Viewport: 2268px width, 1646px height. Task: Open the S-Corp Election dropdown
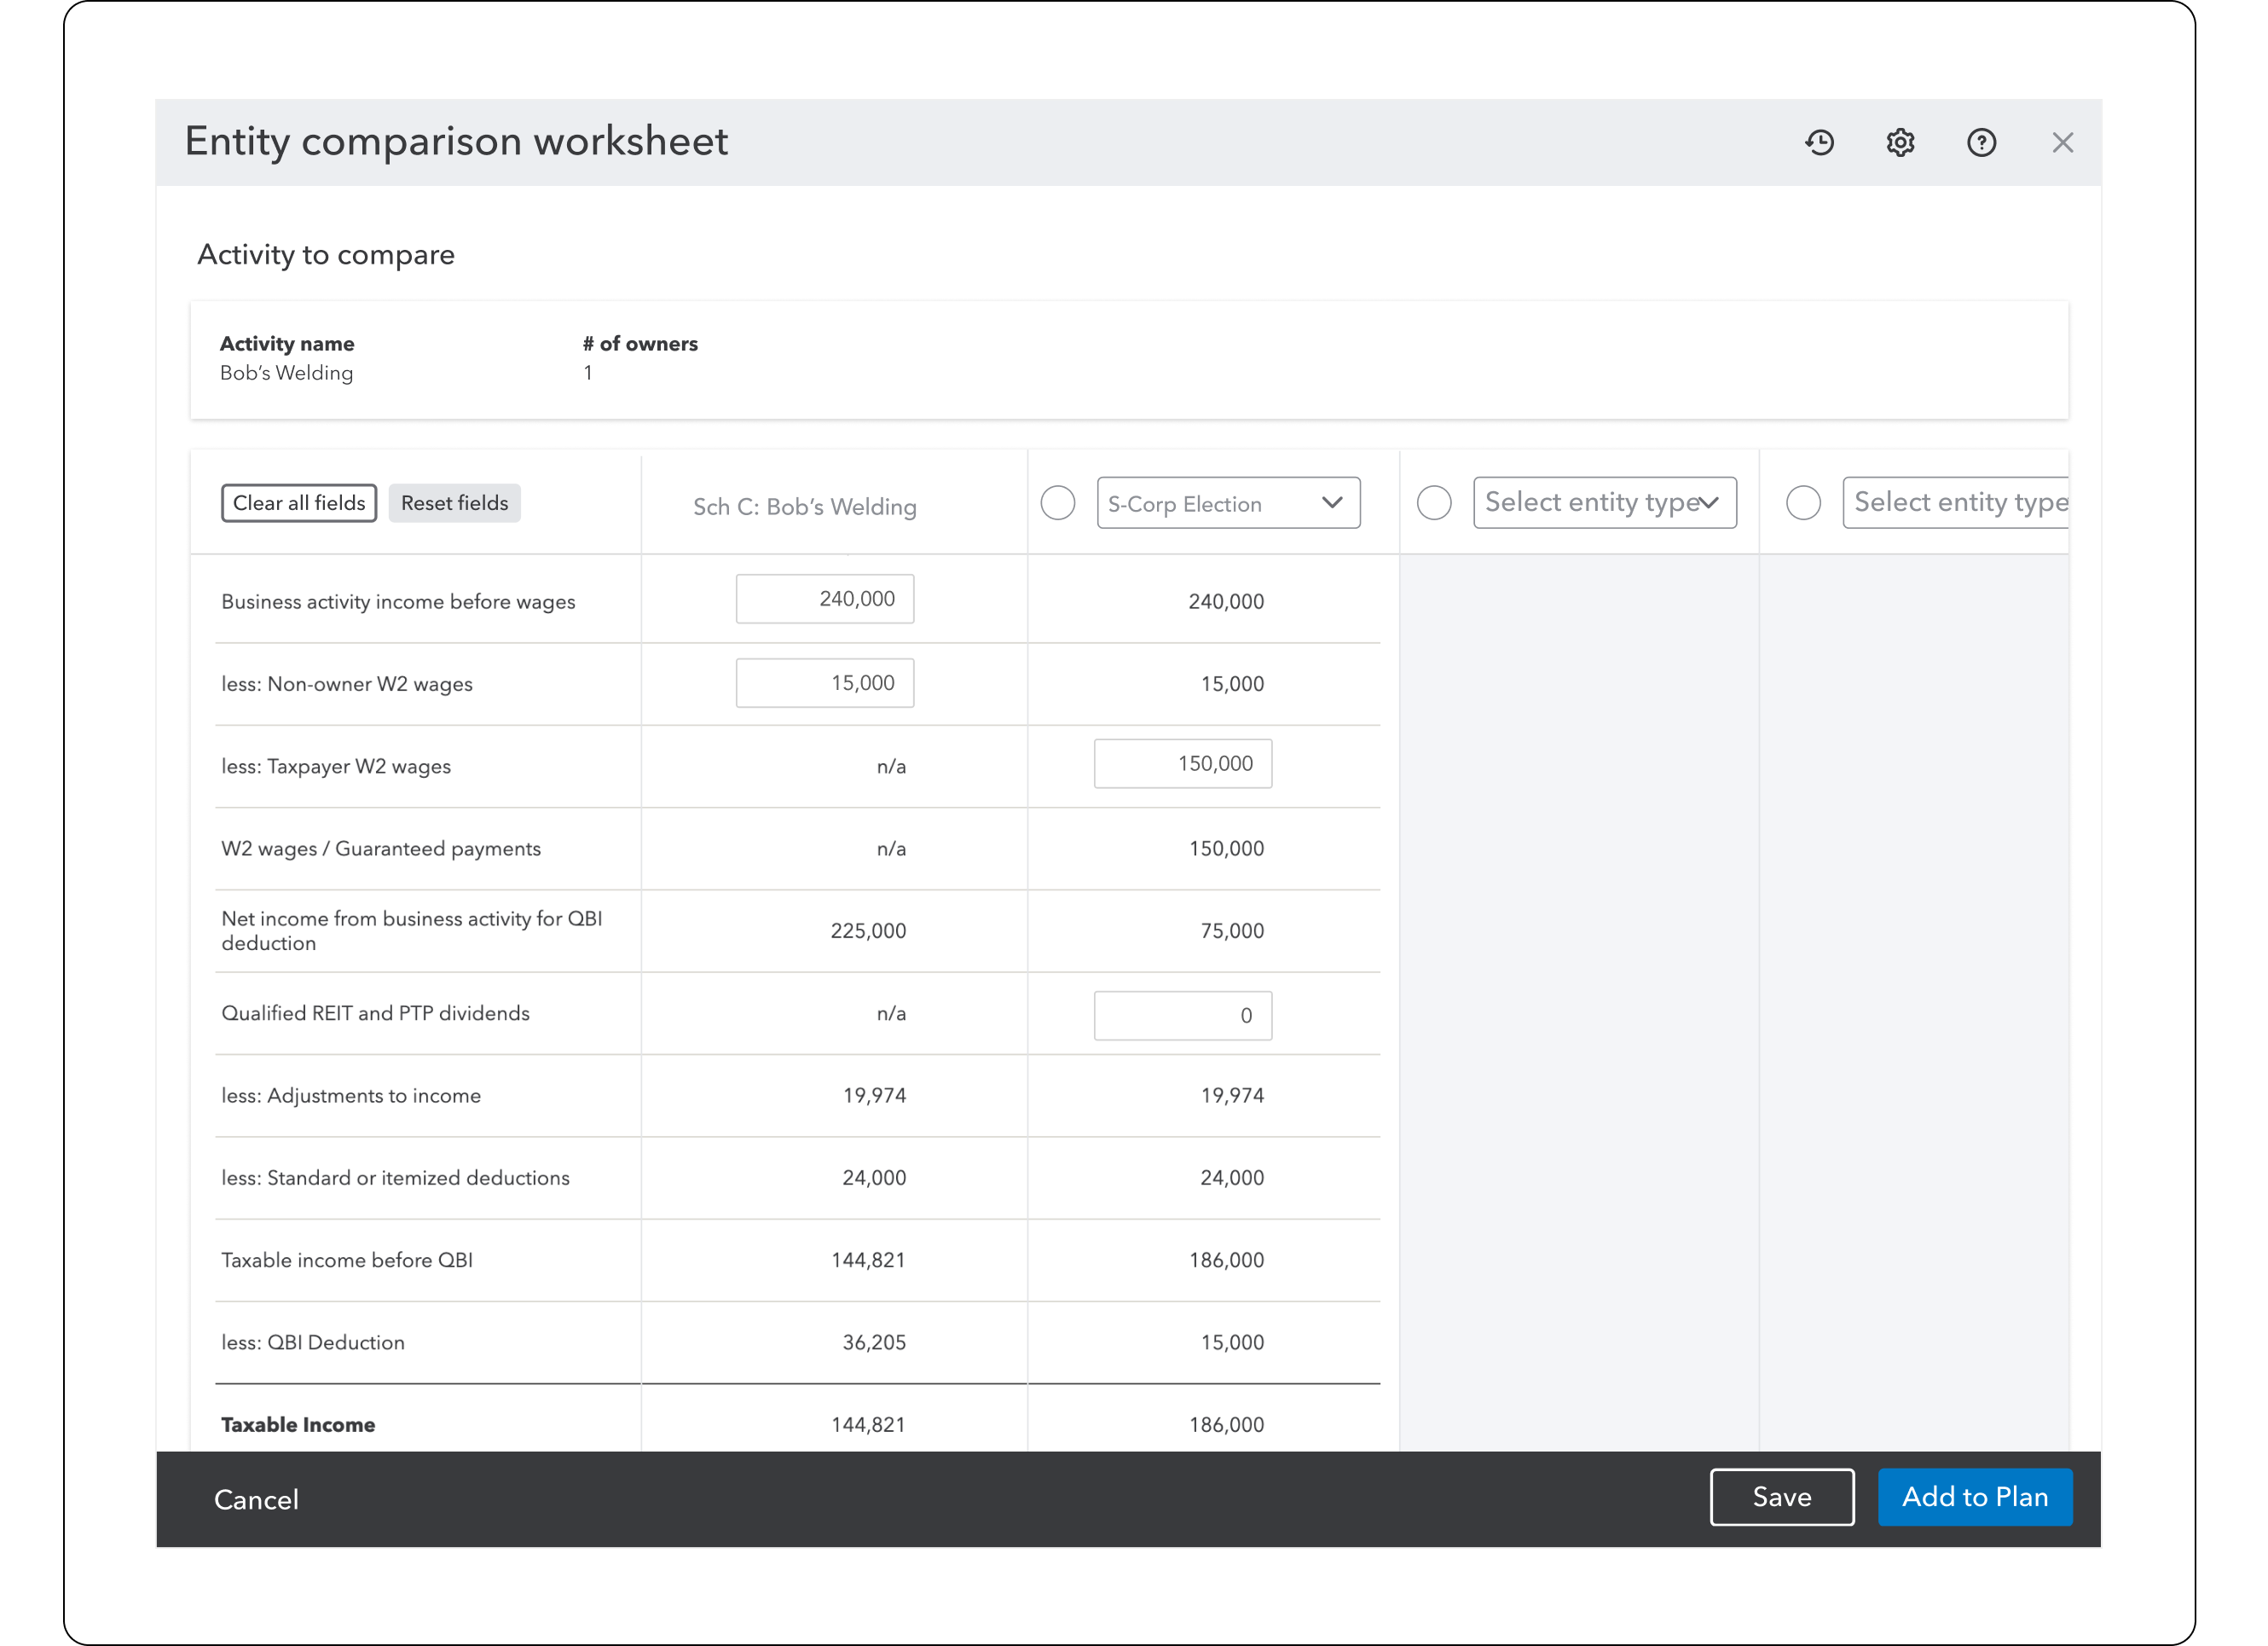coord(1227,503)
